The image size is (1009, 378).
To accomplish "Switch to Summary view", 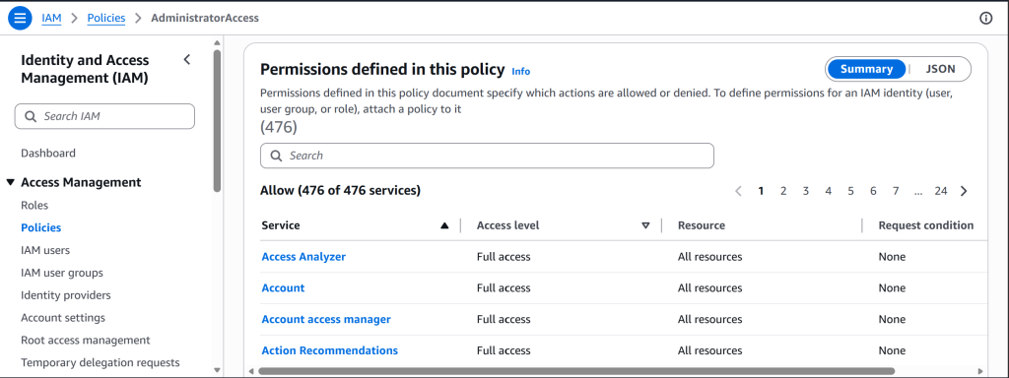I will (x=866, y=70).
